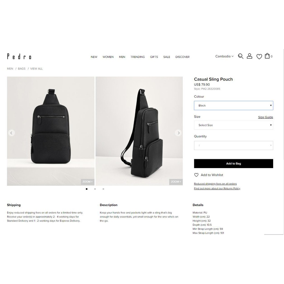Select the second carousel dot

pyautogui.click(x=95, y=189)
